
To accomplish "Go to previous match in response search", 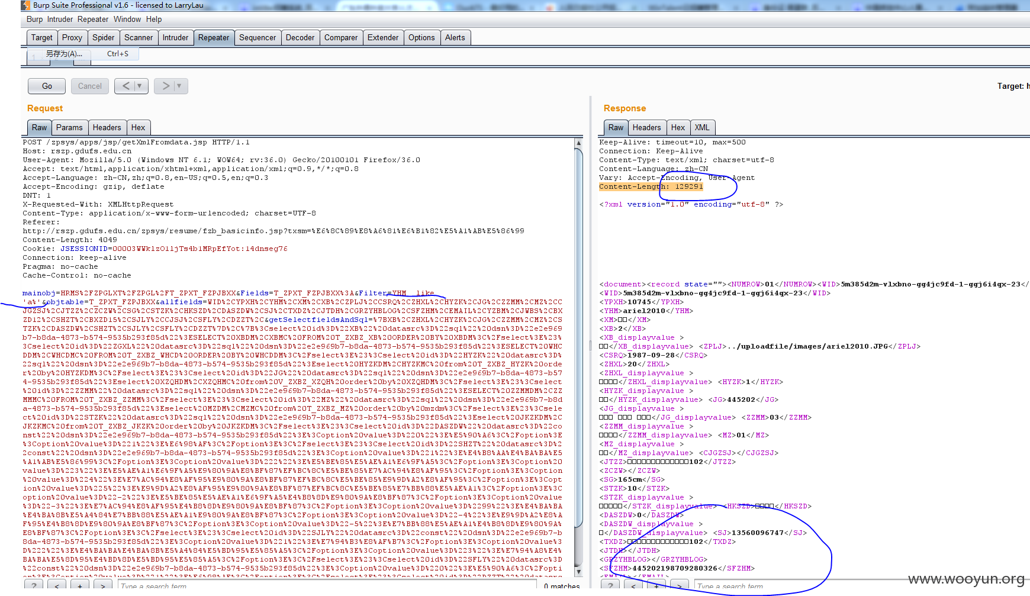I will tap(633, 586).
